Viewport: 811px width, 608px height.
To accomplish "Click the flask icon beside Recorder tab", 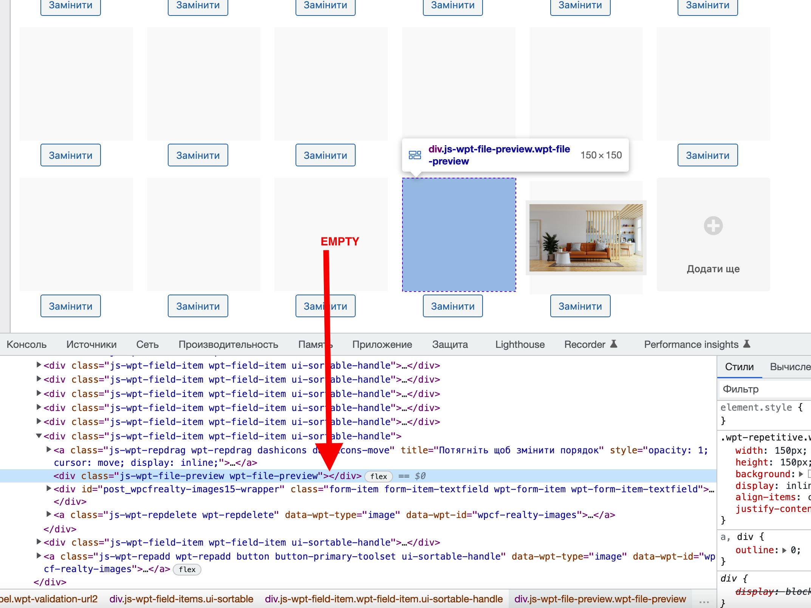I will pyautogui.click(x=614, y=344).
